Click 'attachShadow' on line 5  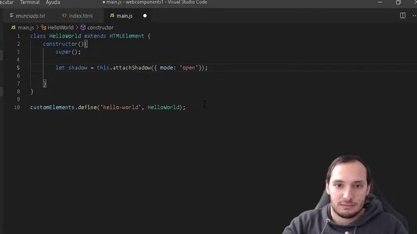[x=132, y=68]
